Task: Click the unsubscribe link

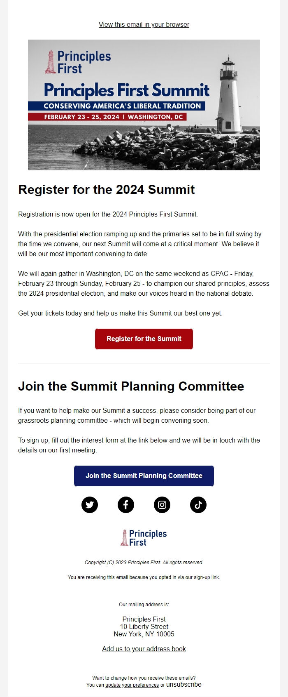Action: (x=184, y=685)
